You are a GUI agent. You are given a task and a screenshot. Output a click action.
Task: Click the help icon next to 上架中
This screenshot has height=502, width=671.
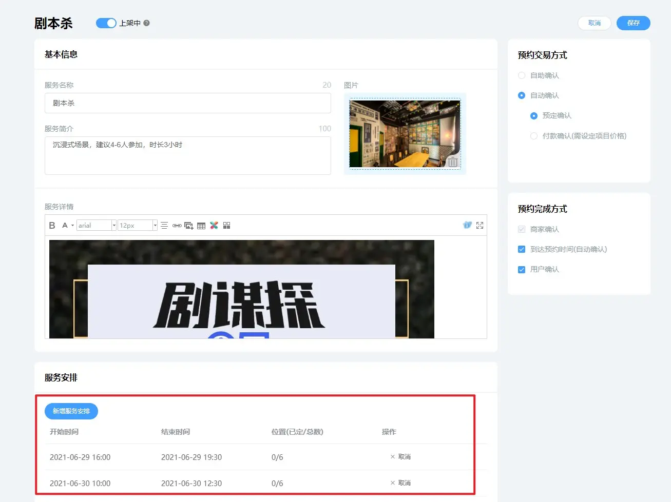point(146,23)
